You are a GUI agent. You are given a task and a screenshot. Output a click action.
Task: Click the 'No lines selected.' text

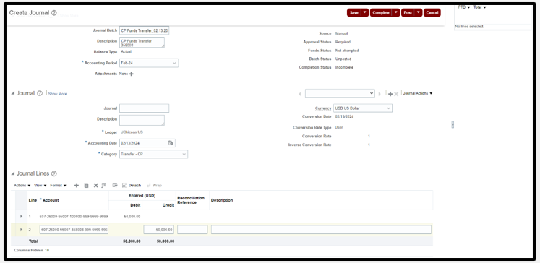(469, 27)
